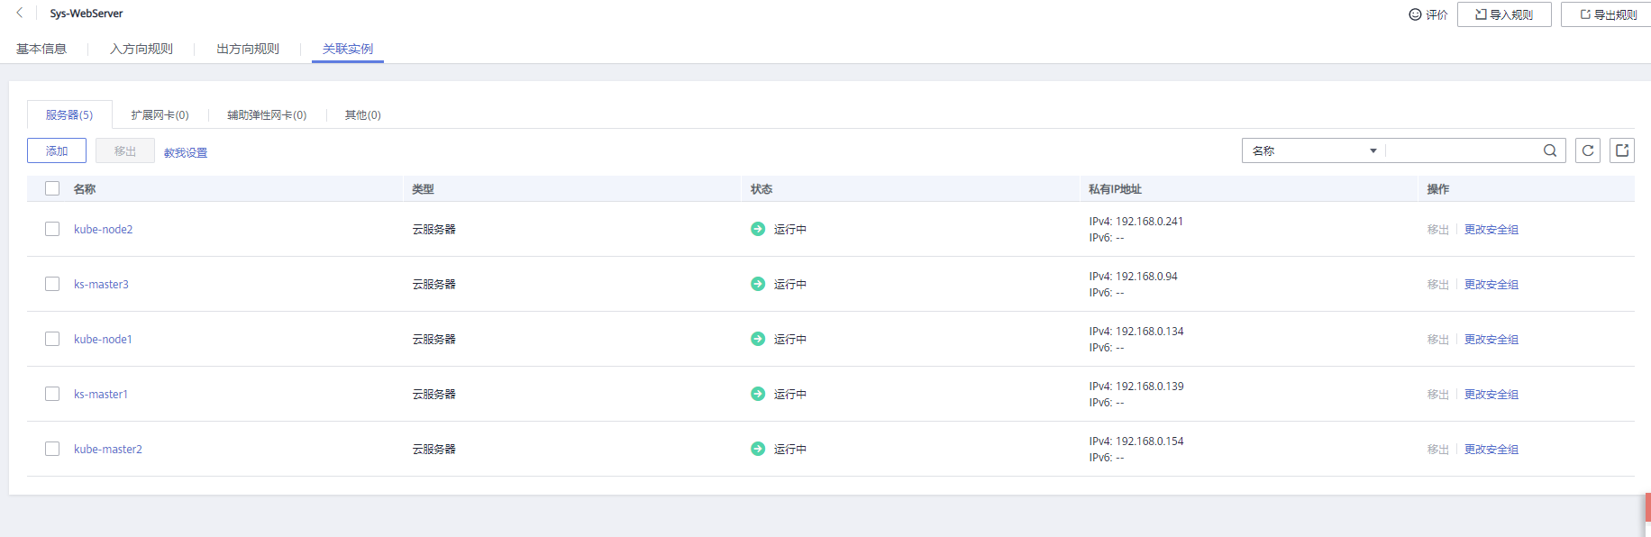Select the 关联实例 tab

348,49
